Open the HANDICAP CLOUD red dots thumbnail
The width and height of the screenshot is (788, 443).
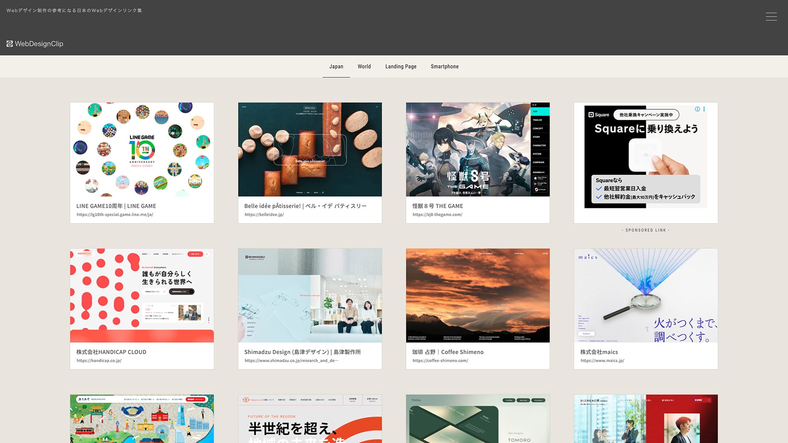(142, 295)
